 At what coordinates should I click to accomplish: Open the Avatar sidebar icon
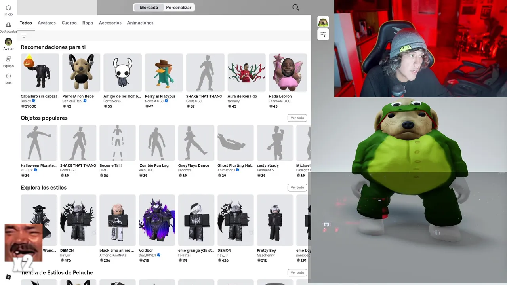(8, 42)
